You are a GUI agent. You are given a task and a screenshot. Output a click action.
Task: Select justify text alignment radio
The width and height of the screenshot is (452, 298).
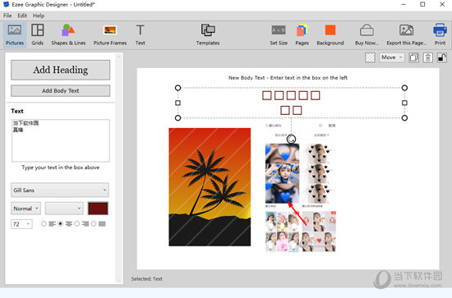94,224
